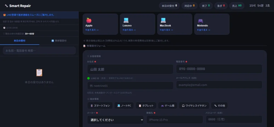Click the 30〜60分 wait time text
Viewport: 274px width, 127px height.
pos(30,34)
